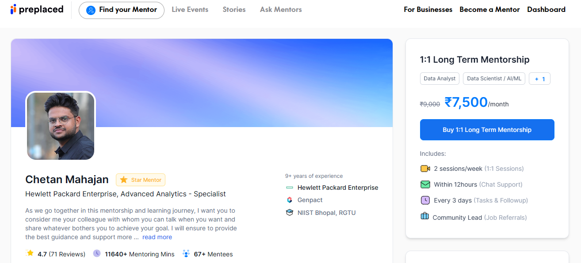Click the 4.7 (71 Reviews) rating text

(61, 254)
